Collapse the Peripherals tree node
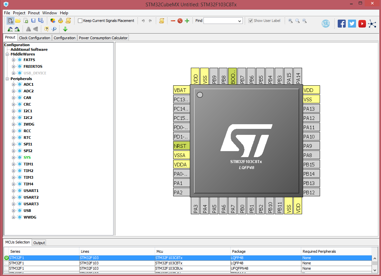This screenshot has width=381, height=276. tap(7, 79)
